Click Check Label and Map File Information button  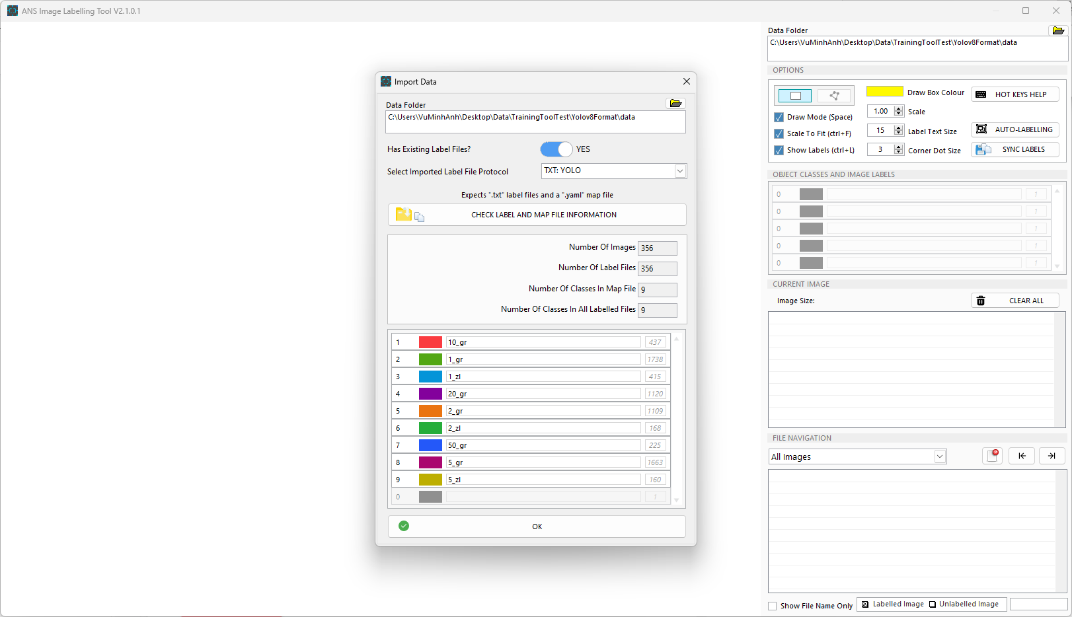coord(537,215)
